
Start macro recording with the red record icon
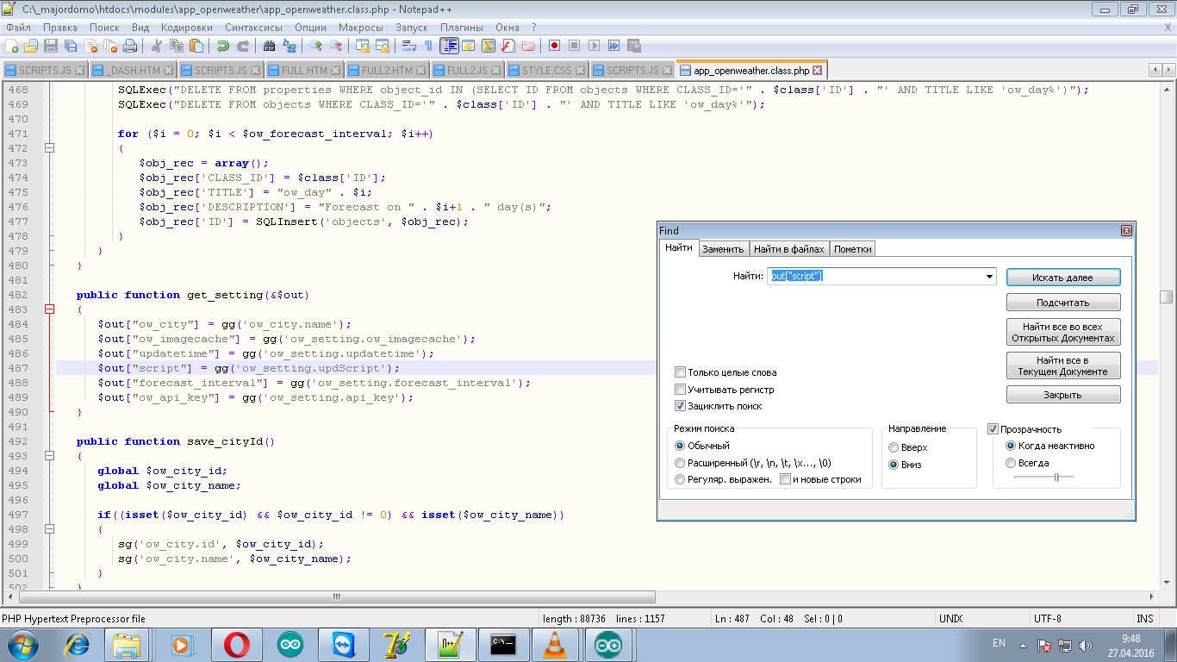tap(554, 46)
